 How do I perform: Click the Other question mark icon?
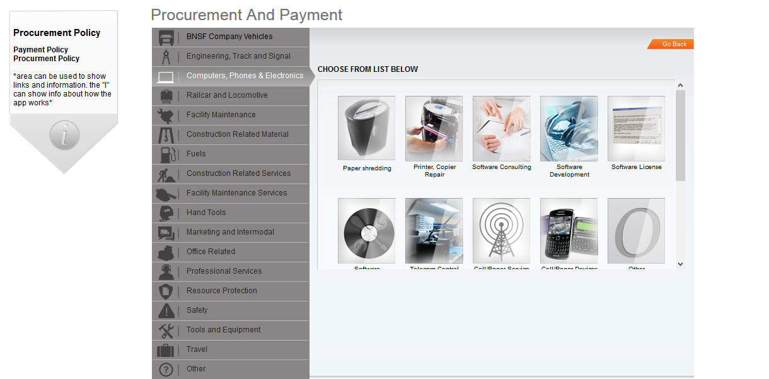tap(166, 370)
